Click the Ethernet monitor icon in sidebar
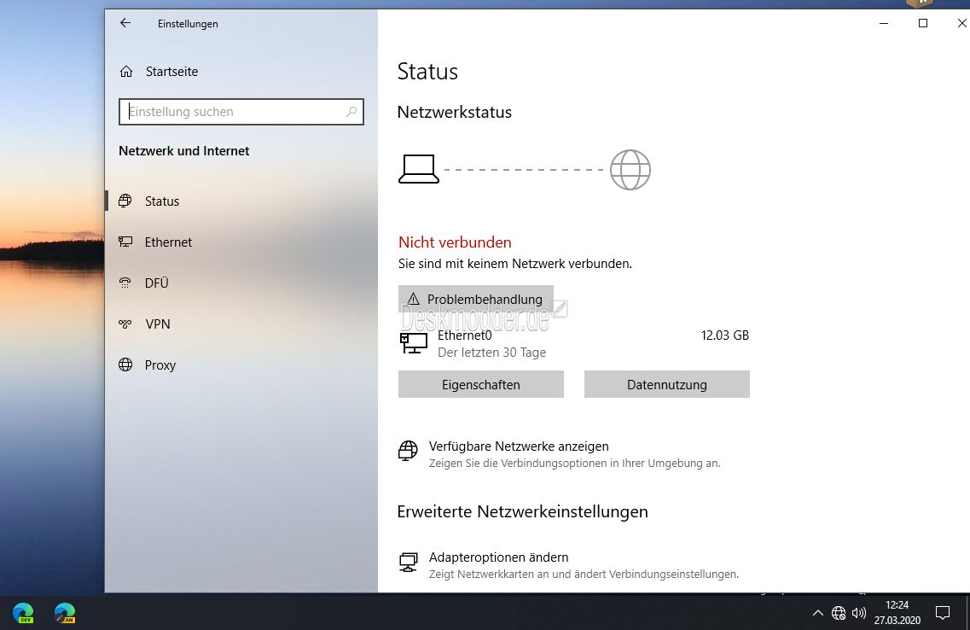The height and width of the screenshot is (630, 970). (x=125, y=242)
